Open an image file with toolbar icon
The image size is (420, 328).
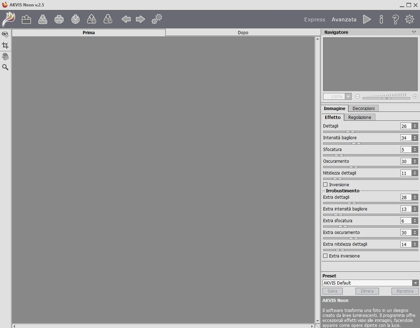click(x=26, y=19)
